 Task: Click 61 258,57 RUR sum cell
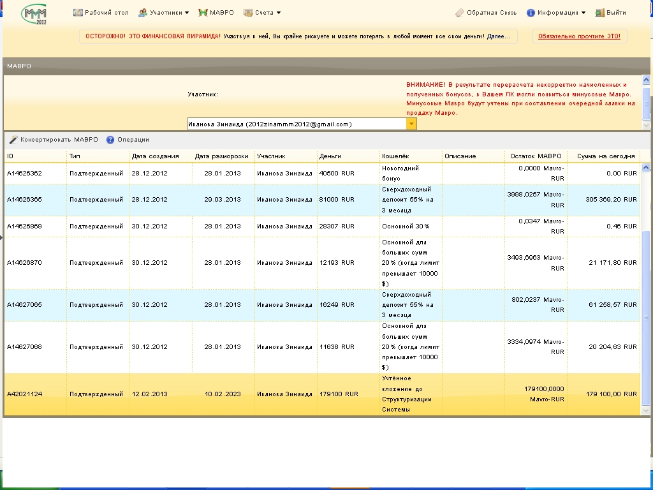pyautogui.click(x=613, y=305)
